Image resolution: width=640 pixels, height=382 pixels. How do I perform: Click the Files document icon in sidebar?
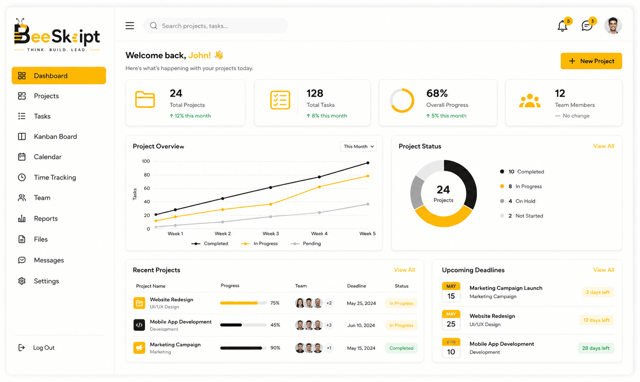coord(22,239)
